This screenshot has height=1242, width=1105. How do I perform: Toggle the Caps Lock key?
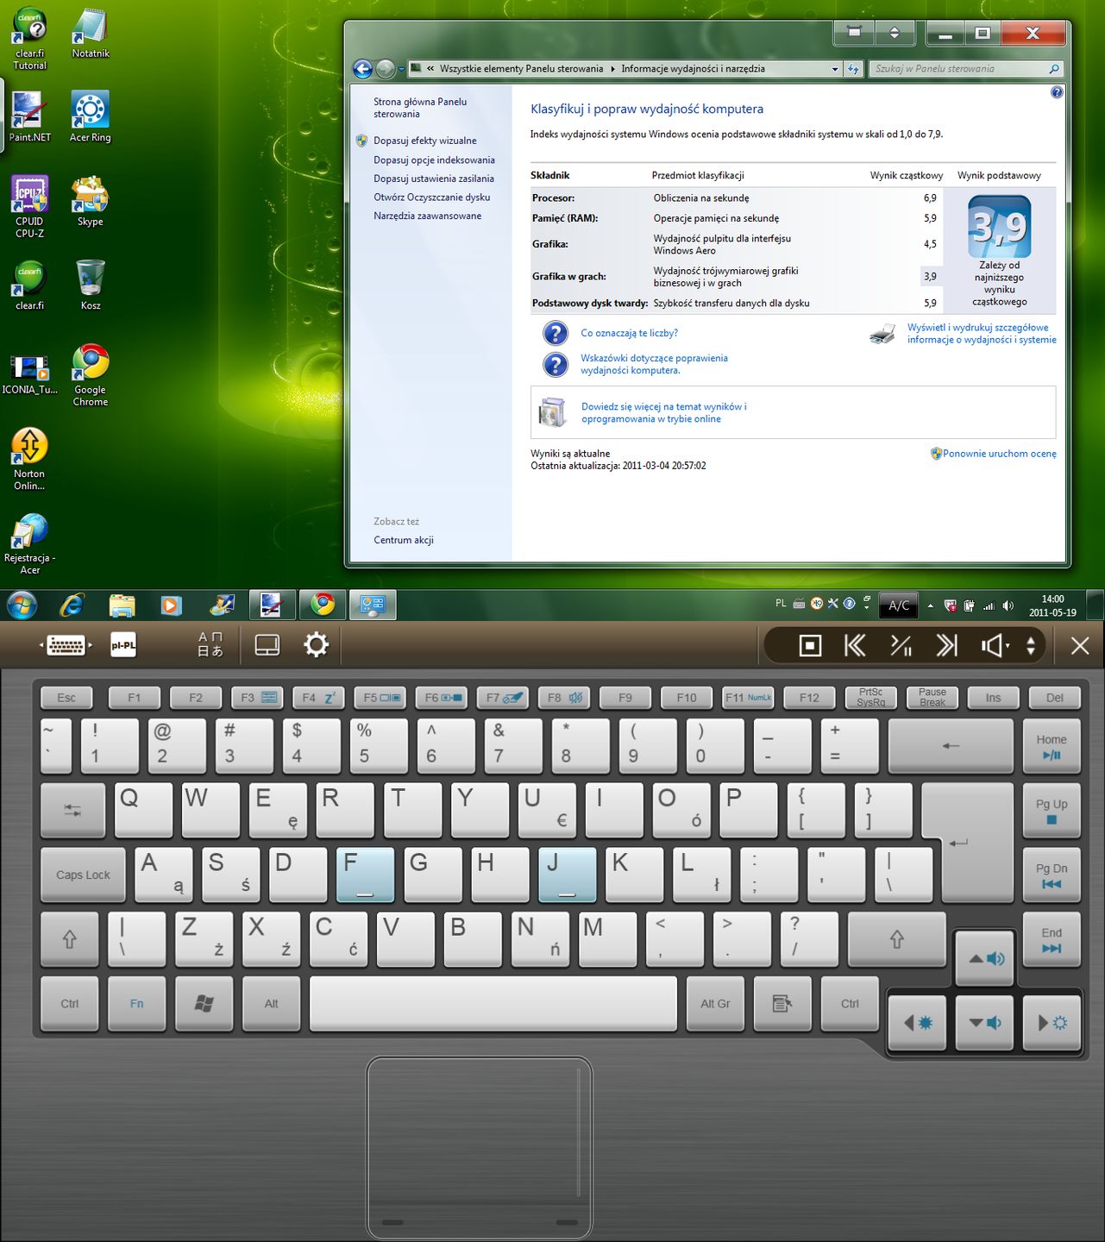coord(83,875)
